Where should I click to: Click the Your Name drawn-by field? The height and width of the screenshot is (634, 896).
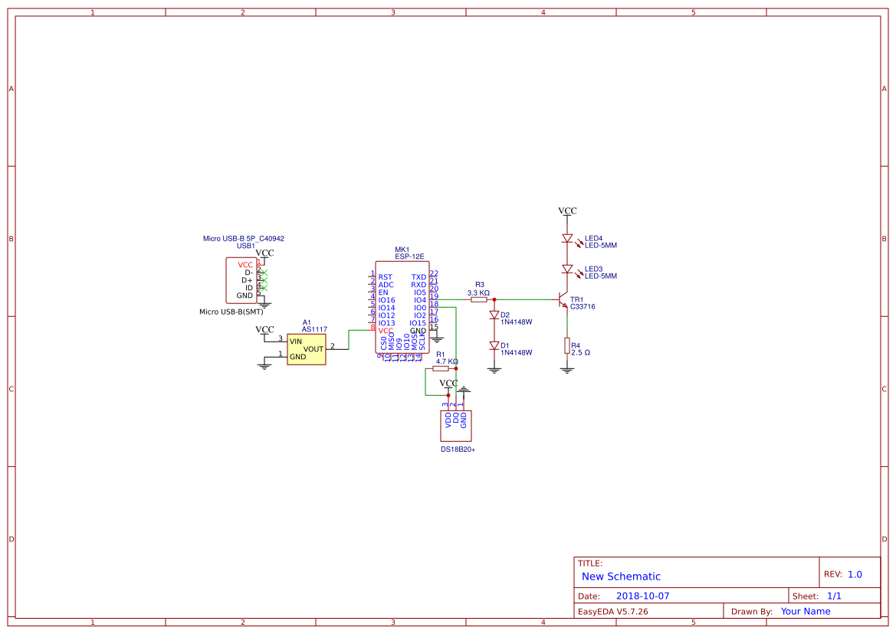(x=804, y=611)
